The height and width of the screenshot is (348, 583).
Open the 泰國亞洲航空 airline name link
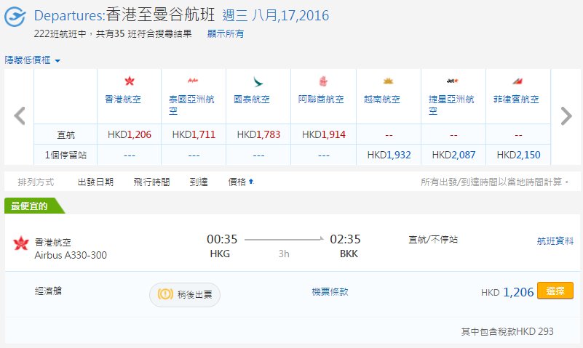coord(191,105)
